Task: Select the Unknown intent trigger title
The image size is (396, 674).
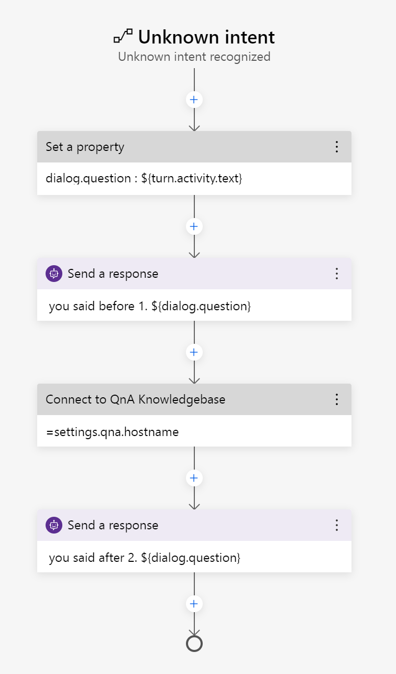Action: click(206, 37)
